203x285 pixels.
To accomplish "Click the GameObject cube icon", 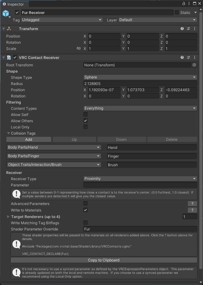I will pos(6,13).
